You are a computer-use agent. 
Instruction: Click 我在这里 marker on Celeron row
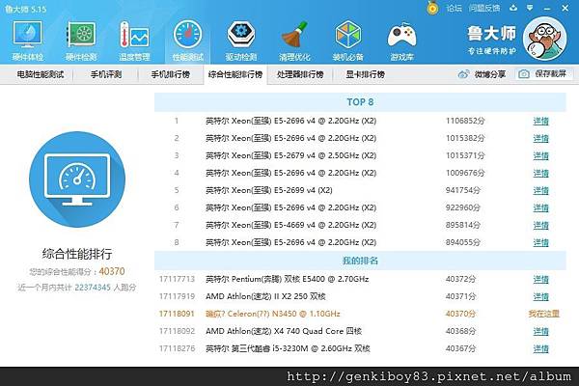543,314
